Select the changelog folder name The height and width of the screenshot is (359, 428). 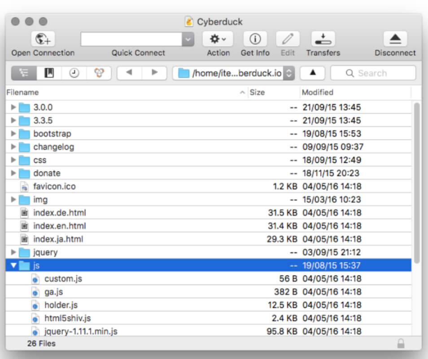click(53, 147)
